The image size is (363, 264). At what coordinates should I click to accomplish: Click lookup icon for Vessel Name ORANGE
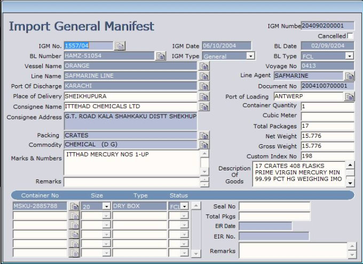point(204,66)
